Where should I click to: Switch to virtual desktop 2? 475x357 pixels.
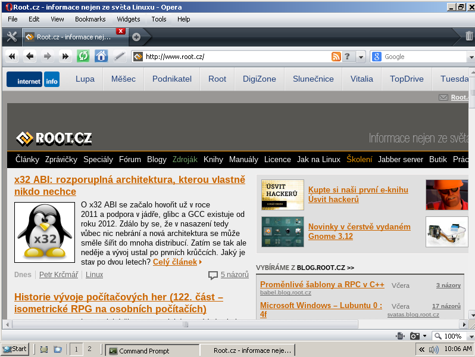89,349
